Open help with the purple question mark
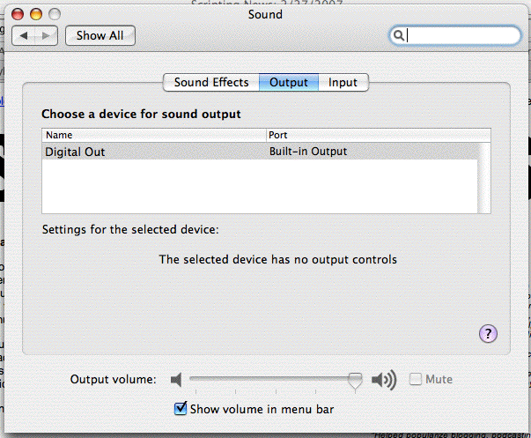 [489, 333]
